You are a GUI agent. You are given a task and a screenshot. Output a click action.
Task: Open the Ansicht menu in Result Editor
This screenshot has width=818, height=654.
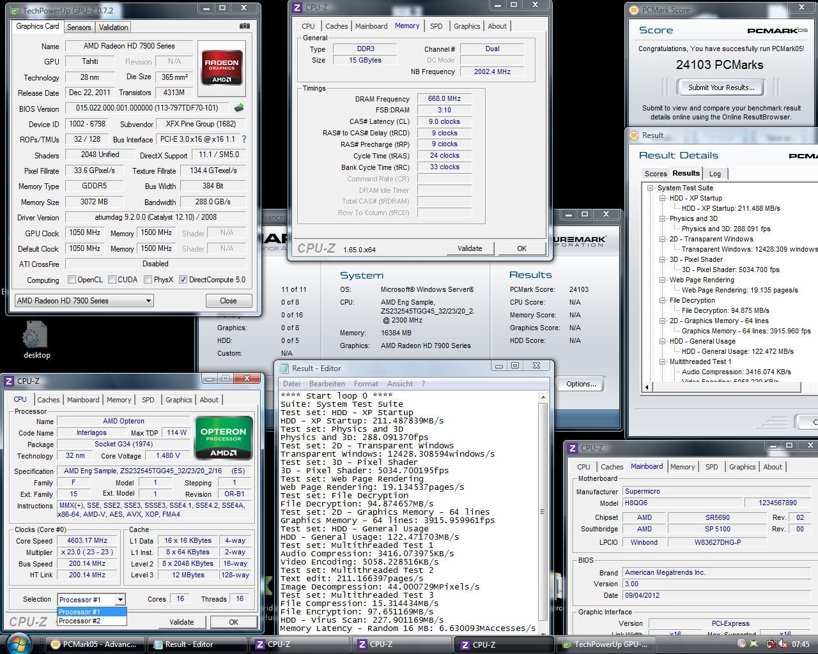click(400, 384)
